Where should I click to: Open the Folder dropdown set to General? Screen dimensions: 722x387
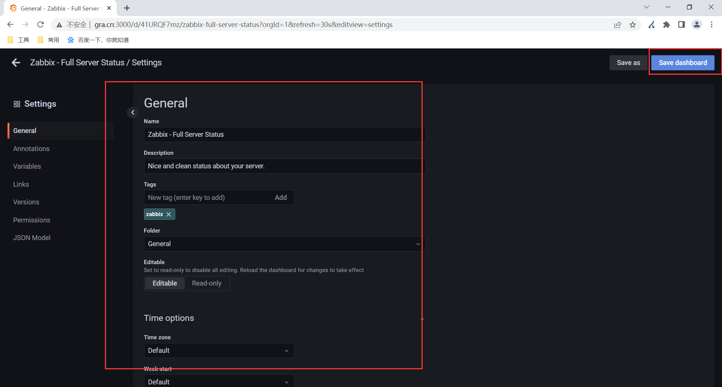(285, 244)
